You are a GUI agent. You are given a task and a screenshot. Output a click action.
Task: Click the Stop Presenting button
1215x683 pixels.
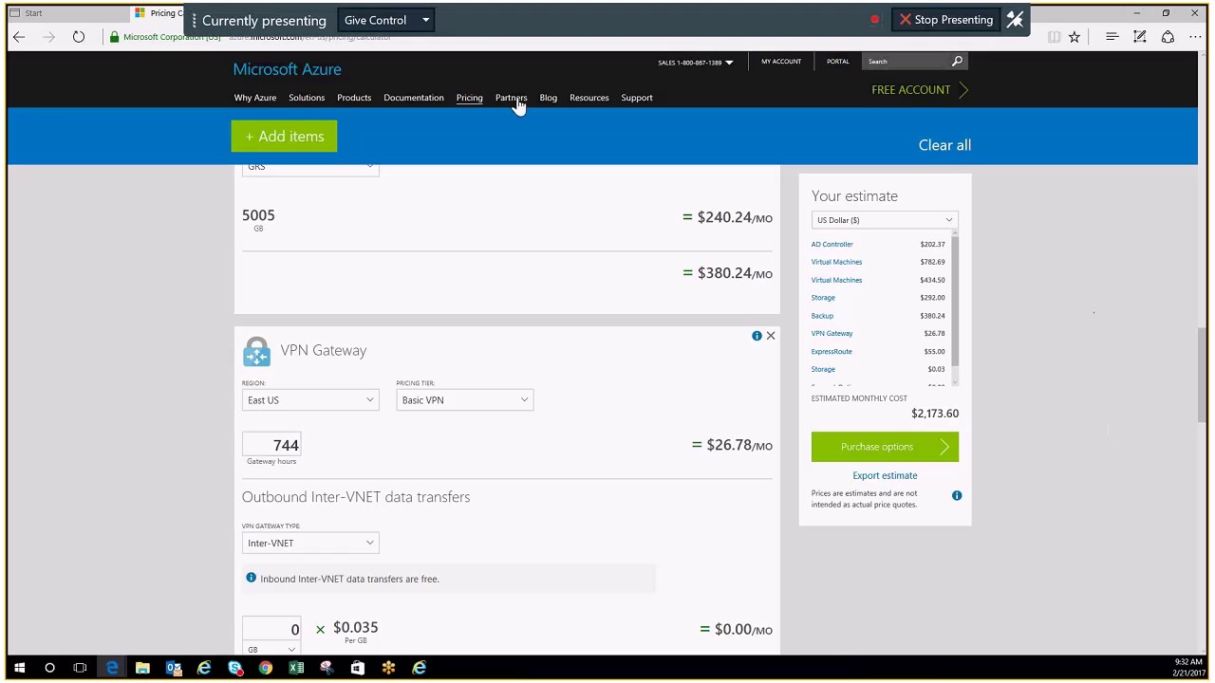click(946, 20)
